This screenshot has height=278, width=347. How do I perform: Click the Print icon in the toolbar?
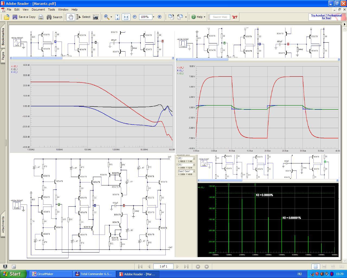coord(41,17)
